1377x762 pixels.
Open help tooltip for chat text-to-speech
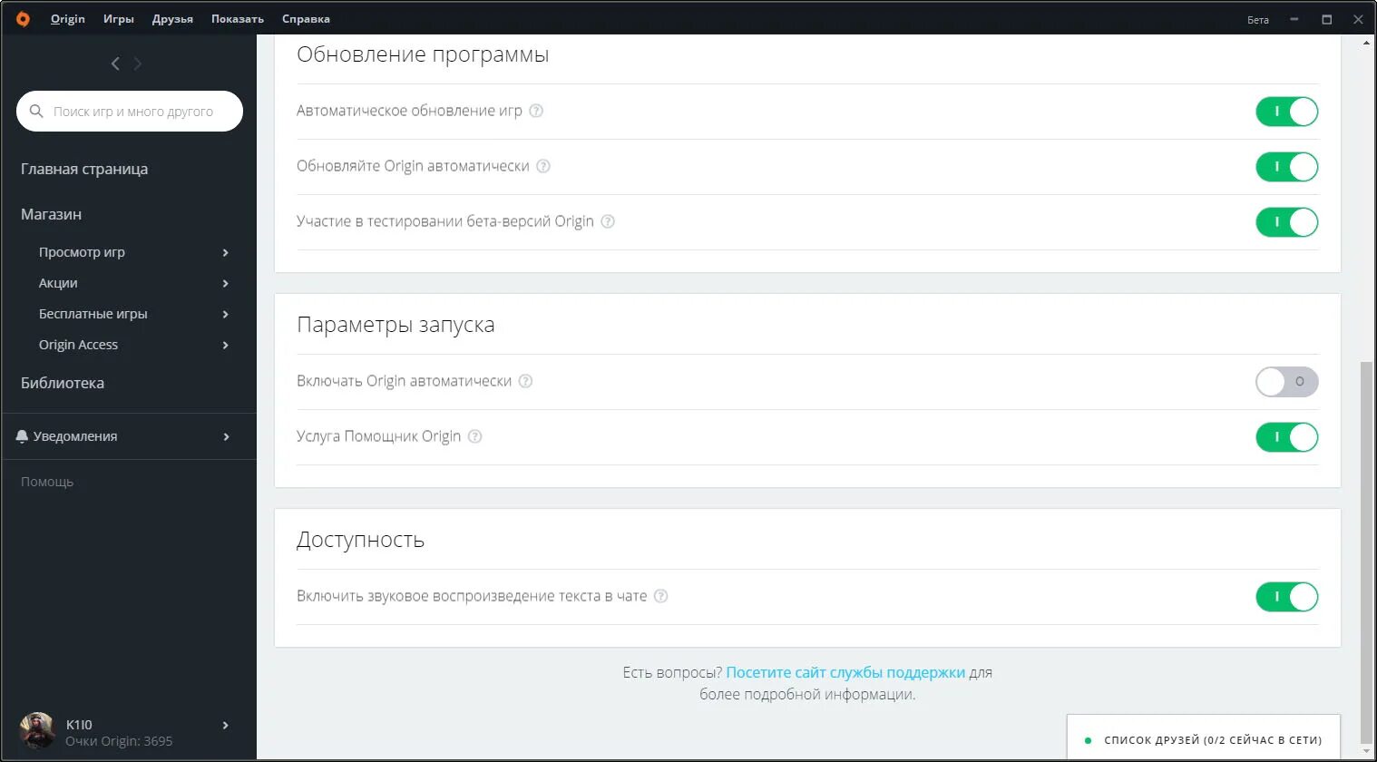point(660,596)
